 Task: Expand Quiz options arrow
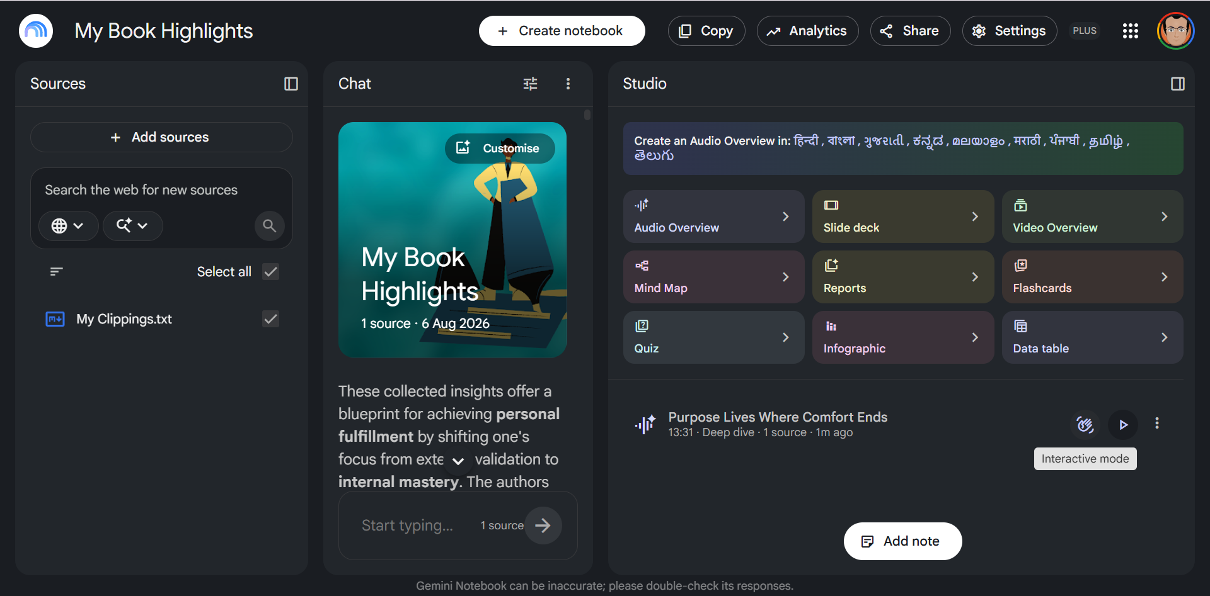pyautogui.click(x=786, y=337)
